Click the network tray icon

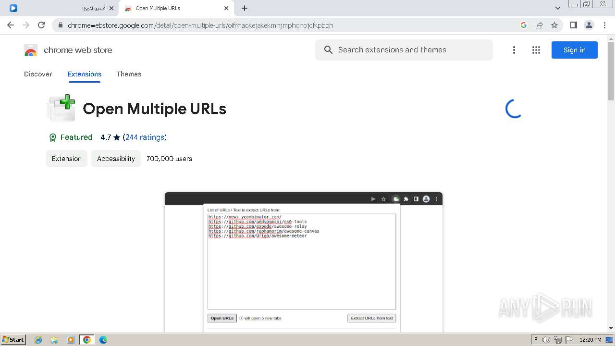tap(557, 340)
